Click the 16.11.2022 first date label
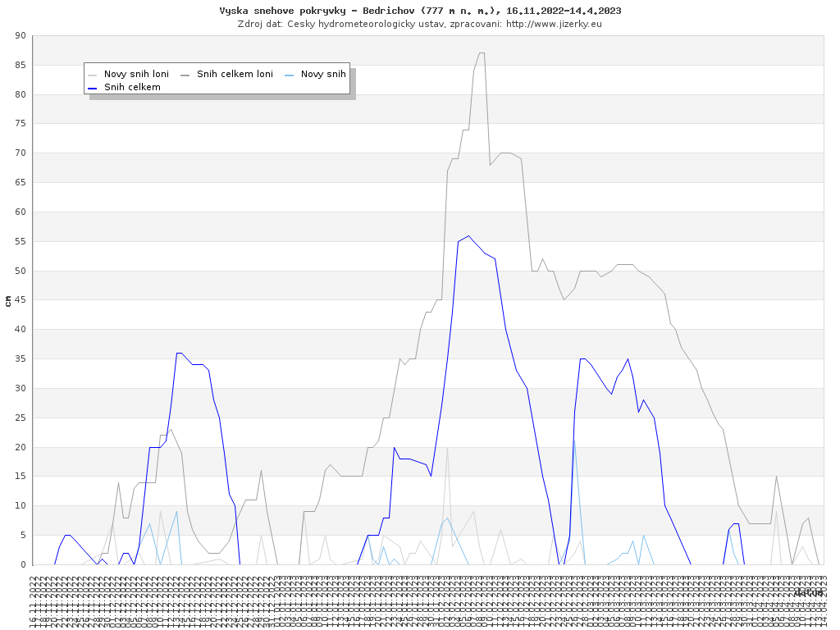Screen dimensions: 840x630 tap(34, 601)
